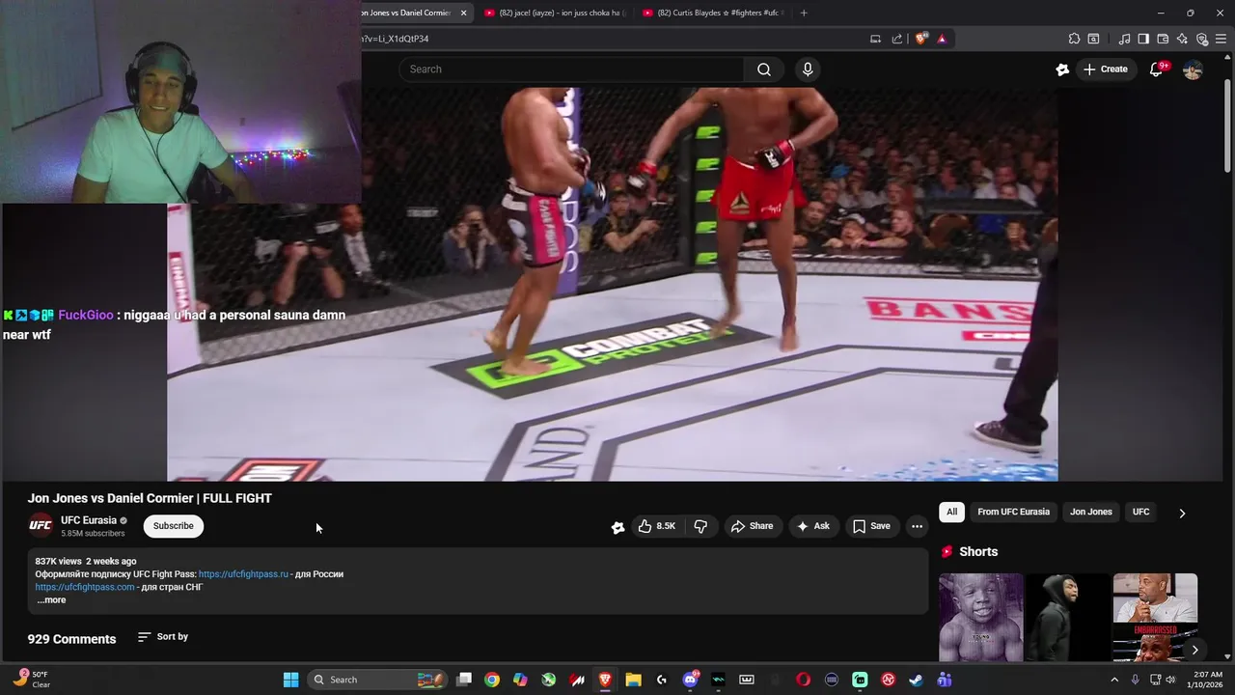
Task: Click the taskbar clock showing 2:07 AM
Action: (x=1208, y=680)
